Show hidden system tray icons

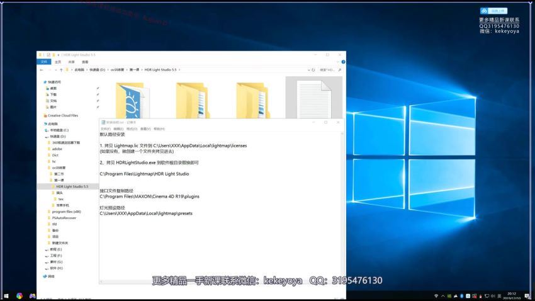(443, 296)
